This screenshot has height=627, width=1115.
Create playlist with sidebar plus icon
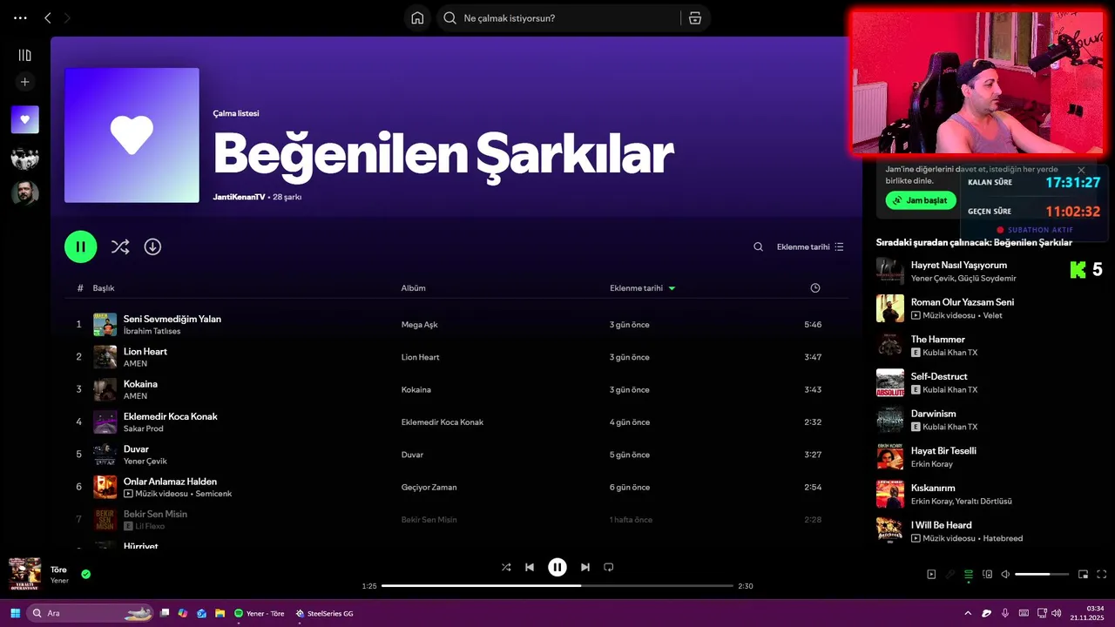click(x=24, y=82)
